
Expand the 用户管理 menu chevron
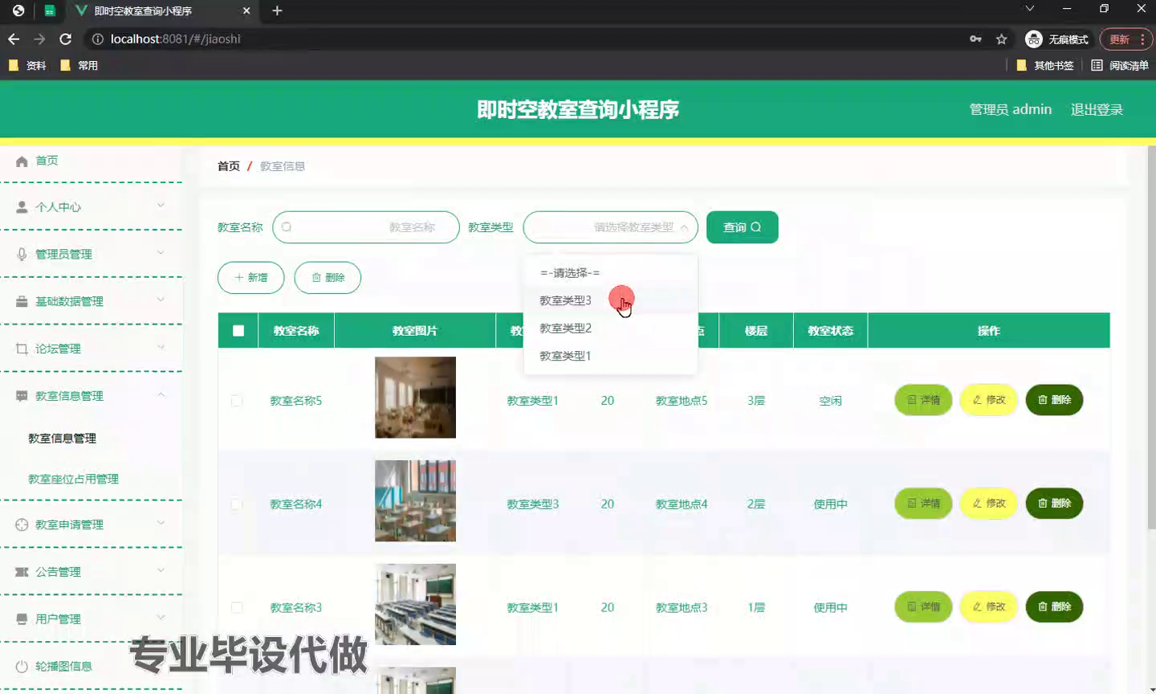161,618
